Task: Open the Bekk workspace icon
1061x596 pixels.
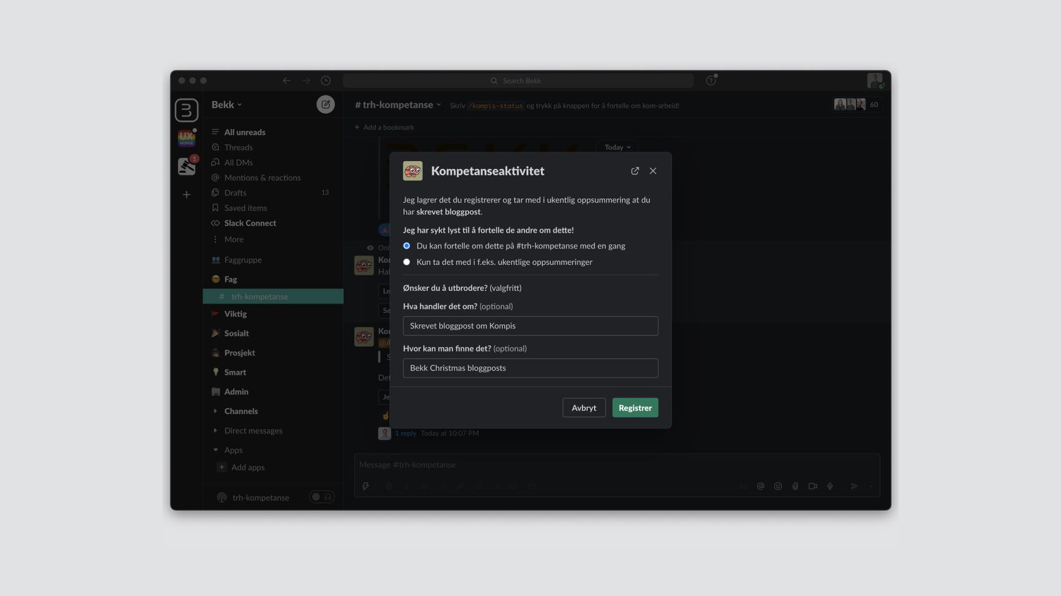Action: [x=186, y=110]
